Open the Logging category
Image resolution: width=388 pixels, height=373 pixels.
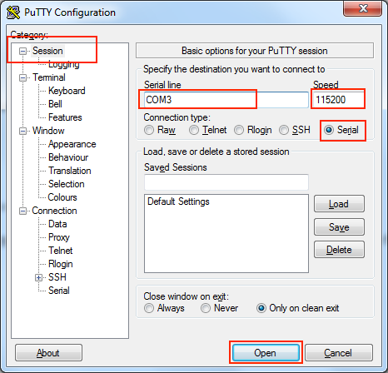(x=64, y=64)
